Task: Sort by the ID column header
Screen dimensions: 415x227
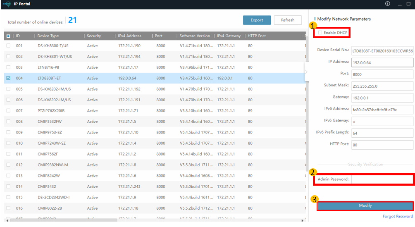Action: 18,36
